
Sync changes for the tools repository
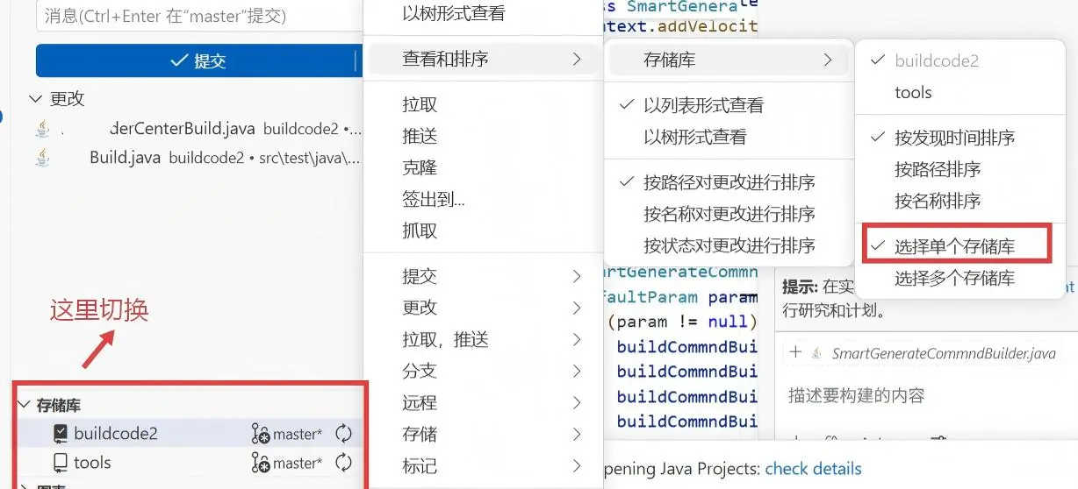click(x=343, y=462)
